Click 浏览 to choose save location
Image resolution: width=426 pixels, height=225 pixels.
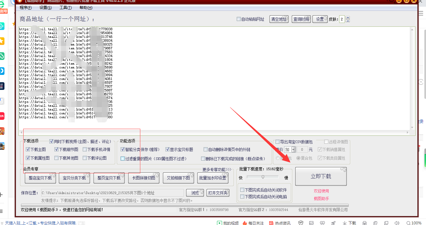pos(195,193)
